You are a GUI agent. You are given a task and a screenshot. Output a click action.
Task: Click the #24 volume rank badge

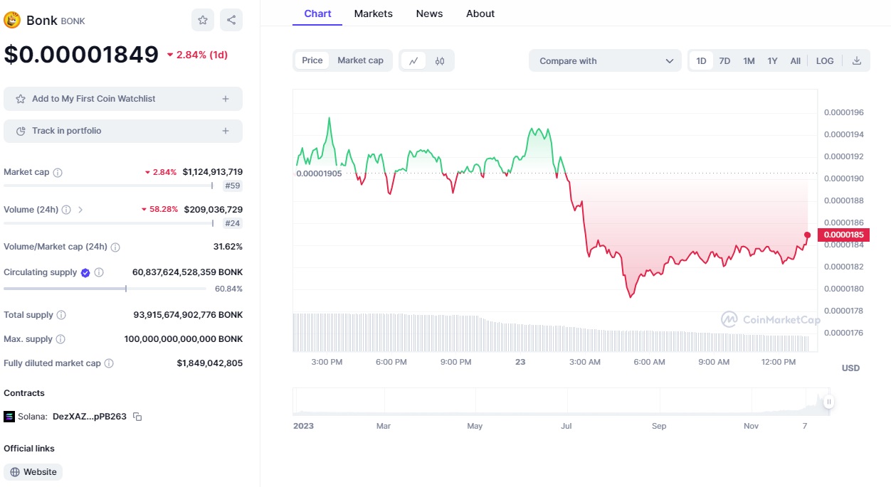(x=233, y=223)
